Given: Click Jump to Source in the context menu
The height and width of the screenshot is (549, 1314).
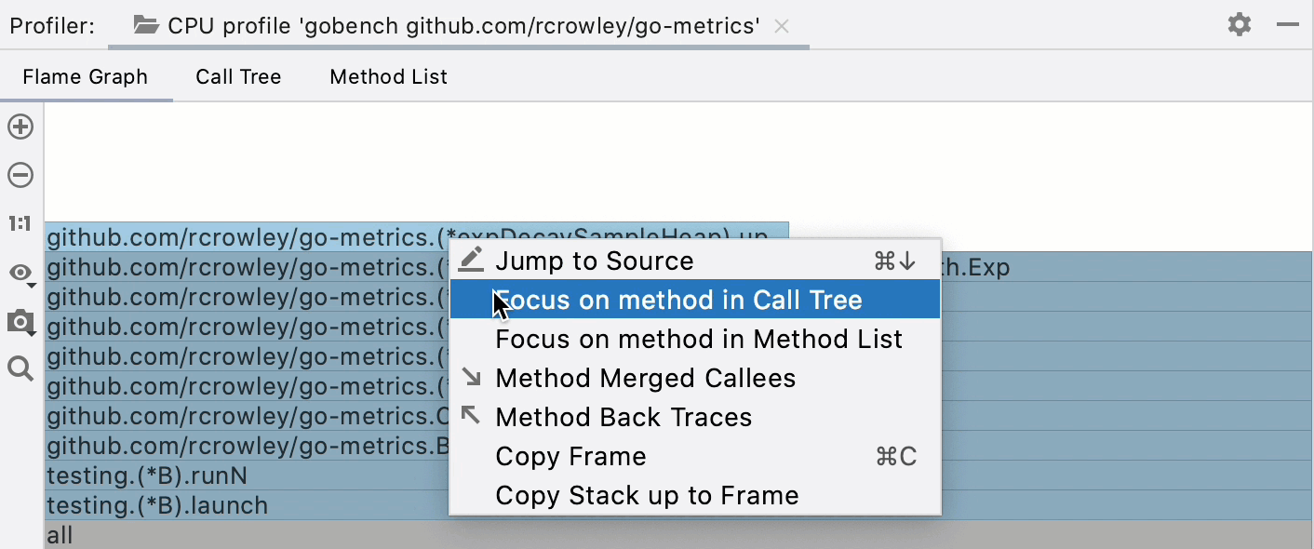Looking at the screenshot, I should [594, 261].
